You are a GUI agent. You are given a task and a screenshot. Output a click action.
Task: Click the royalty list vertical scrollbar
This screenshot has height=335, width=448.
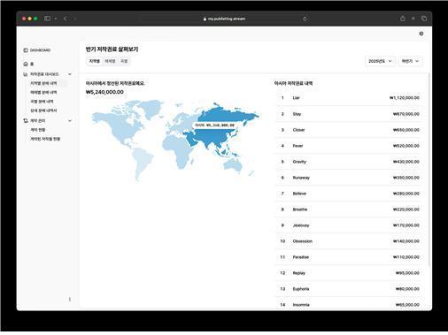click(429, 171)
